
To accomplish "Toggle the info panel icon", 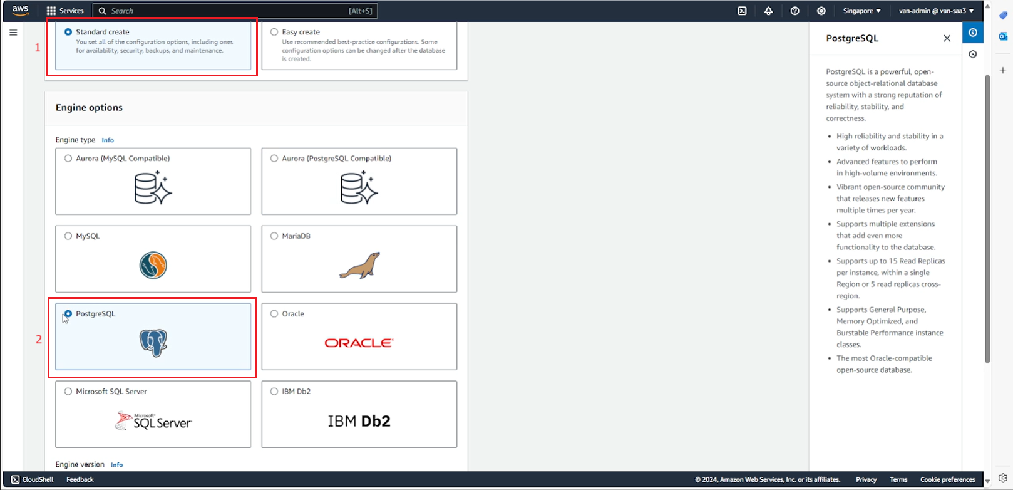I will [x=972, y=33].
